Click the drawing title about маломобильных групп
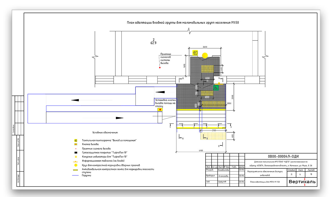Viewport: 331px width, 197px height. click(183, 22)
